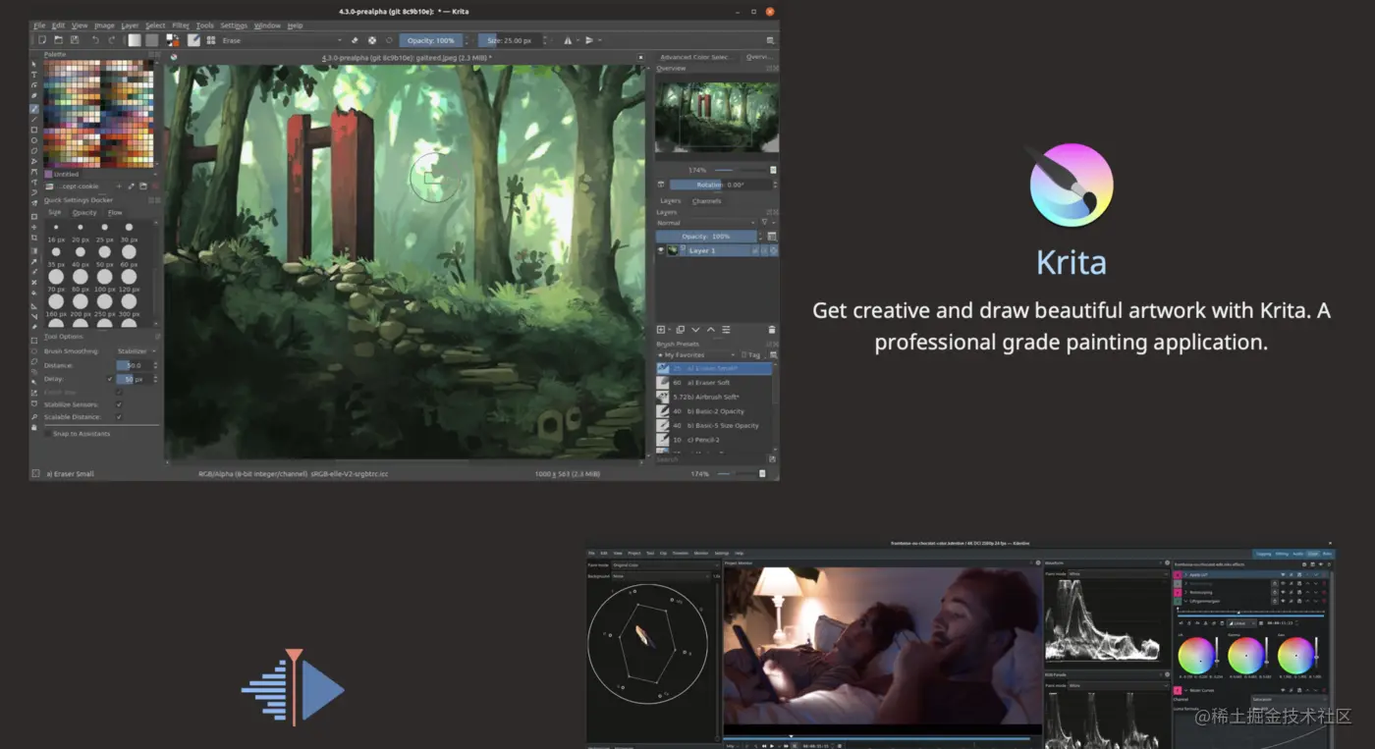Open the Settings menu
The height and width of the screenshot is (749, 1375).
point(234,26)
